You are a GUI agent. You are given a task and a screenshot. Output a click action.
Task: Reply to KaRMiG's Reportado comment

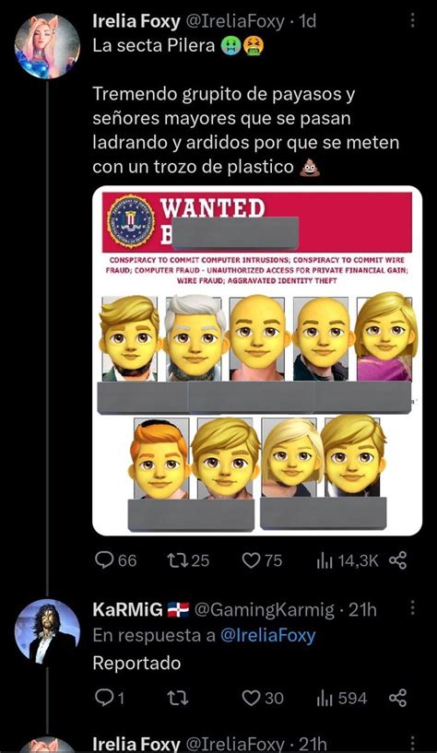click(110, 698)
